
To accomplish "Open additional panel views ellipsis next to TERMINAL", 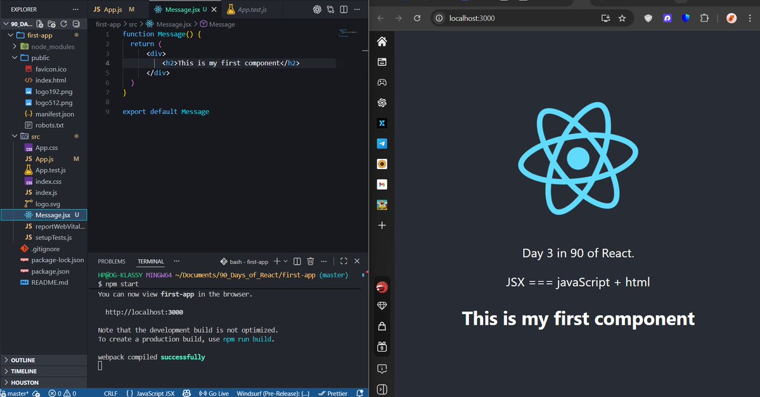I will point(176,261).
